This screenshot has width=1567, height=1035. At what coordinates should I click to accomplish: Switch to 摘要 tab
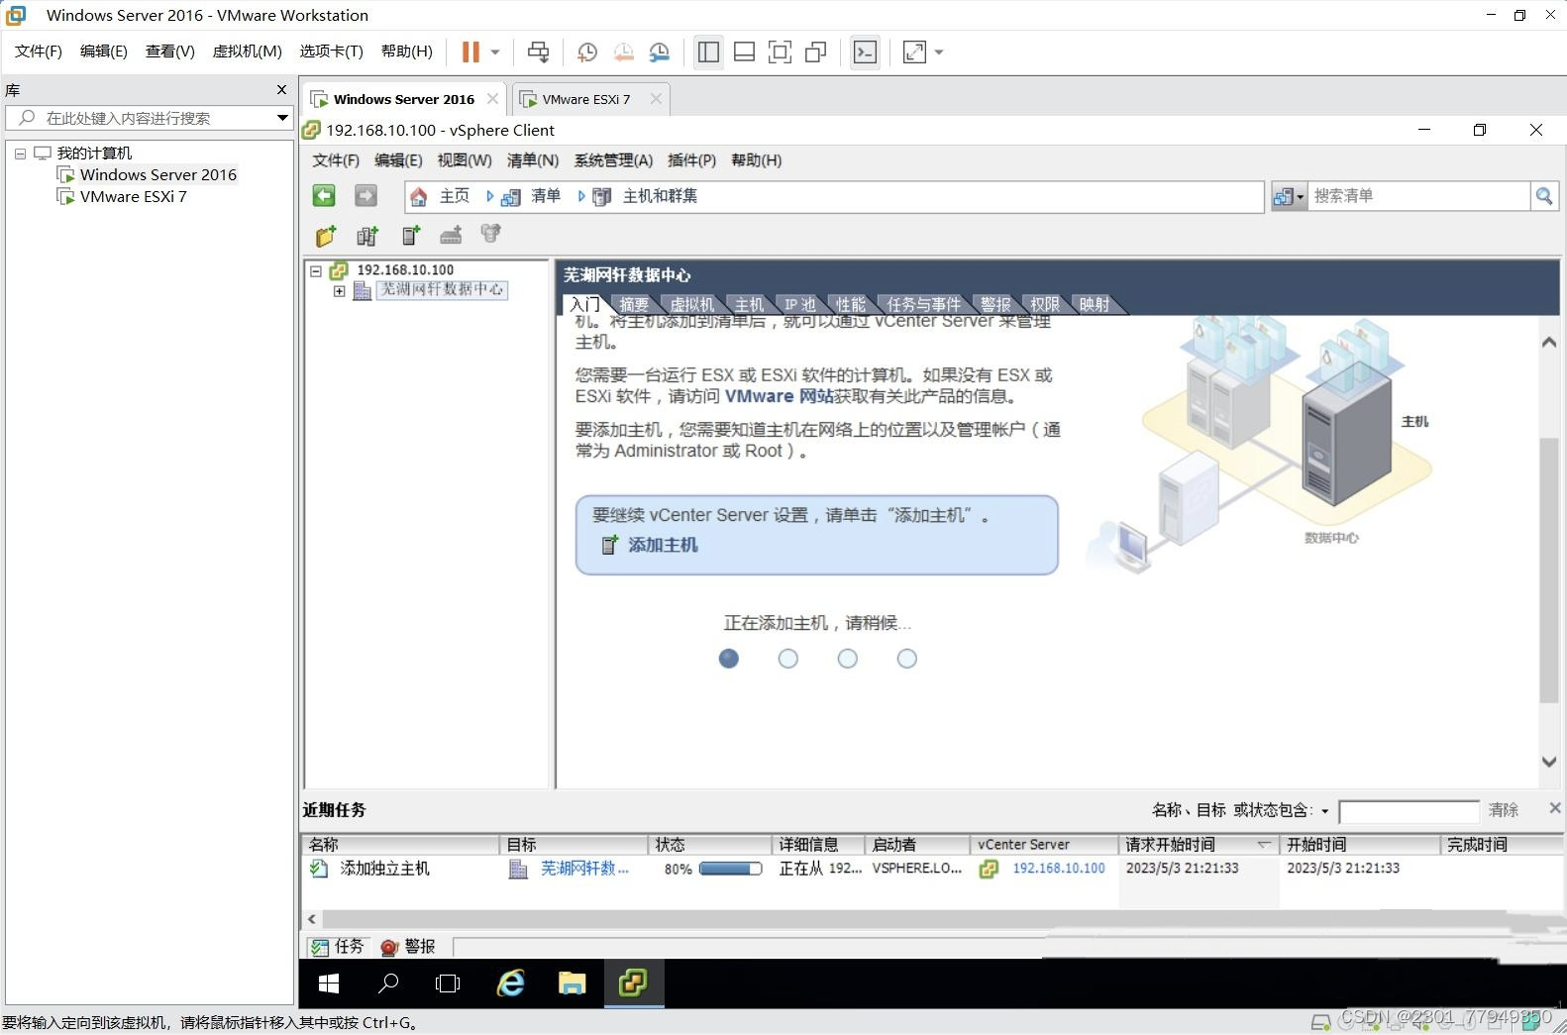coord(633,304)
